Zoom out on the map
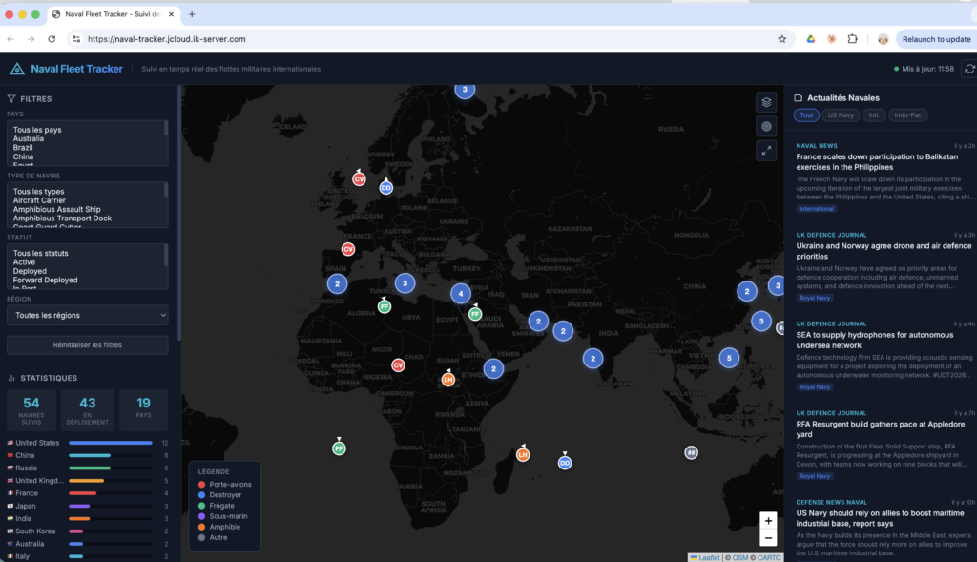 tap(768, 538)
